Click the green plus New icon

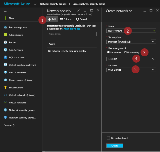5,18
